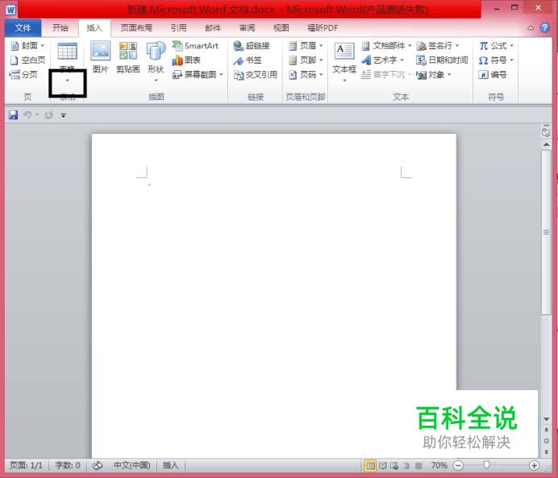The width and height of the screenshot is (558, 478).
Task: Toggle Insert/Overtype mode in status bar
Action: 170,465
